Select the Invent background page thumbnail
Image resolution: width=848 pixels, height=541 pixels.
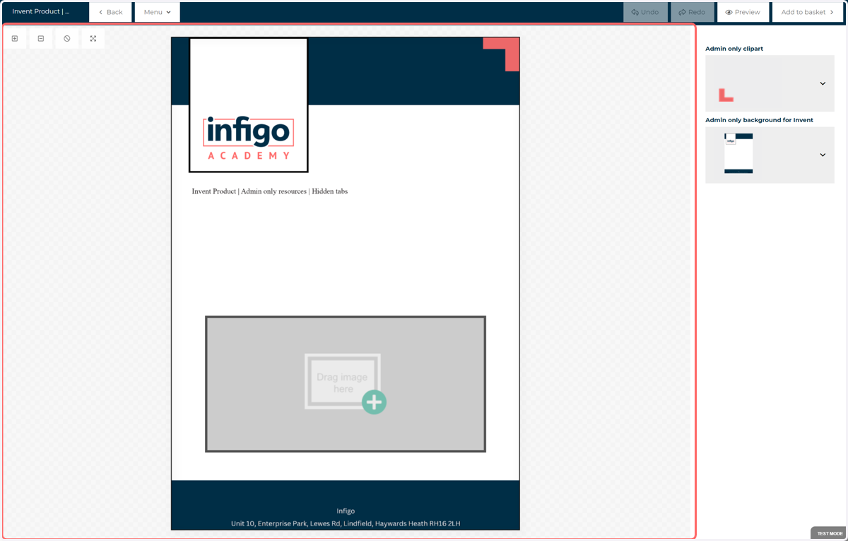coord(738,153)
